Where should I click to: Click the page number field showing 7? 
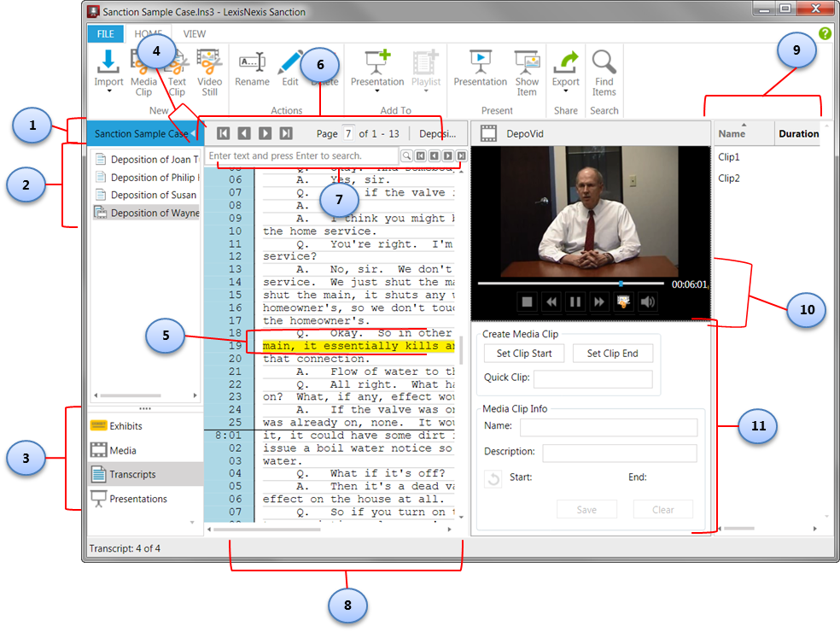[x=348, y=133]
